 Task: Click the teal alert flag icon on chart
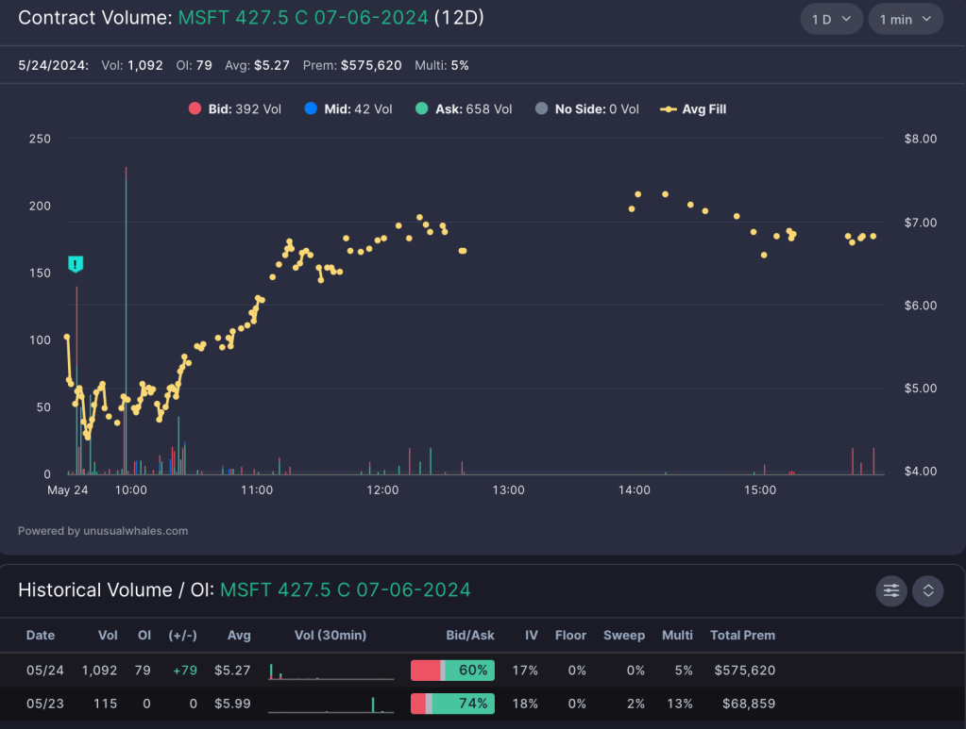(76, 264)
